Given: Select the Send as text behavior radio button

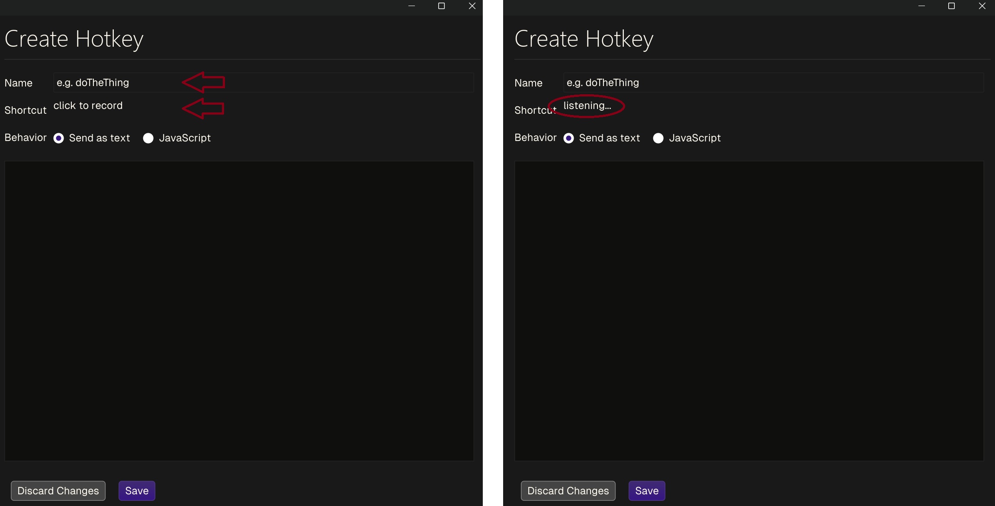Looking at the screenshot, I should (x=59, y=138).
